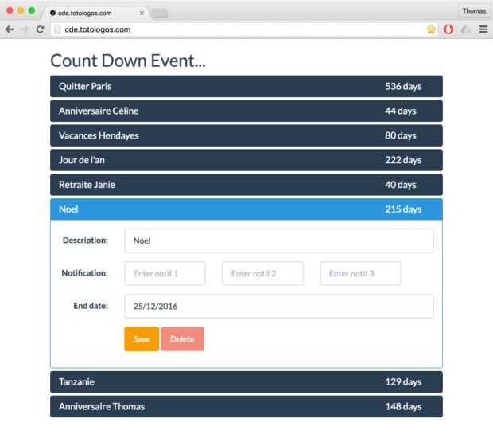Click the 215 days counter

click(403, 209)
